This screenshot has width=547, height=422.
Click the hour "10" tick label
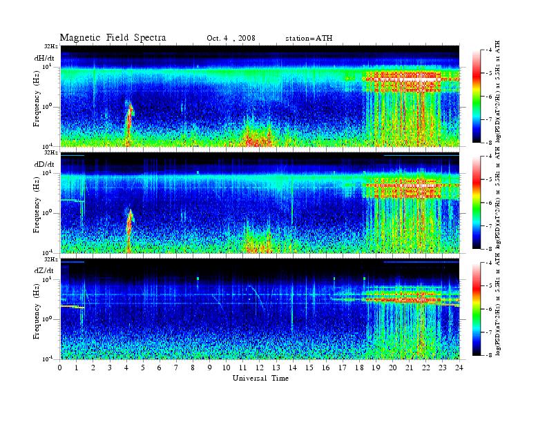227,368
